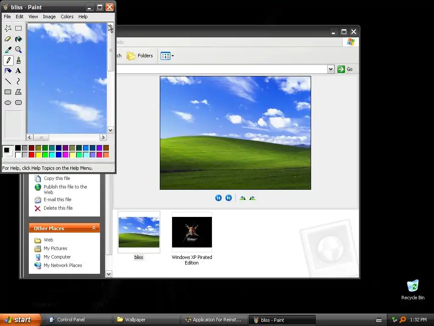
Task: Activate the Pick Color eyedropper tool
Action: [8, 50]
